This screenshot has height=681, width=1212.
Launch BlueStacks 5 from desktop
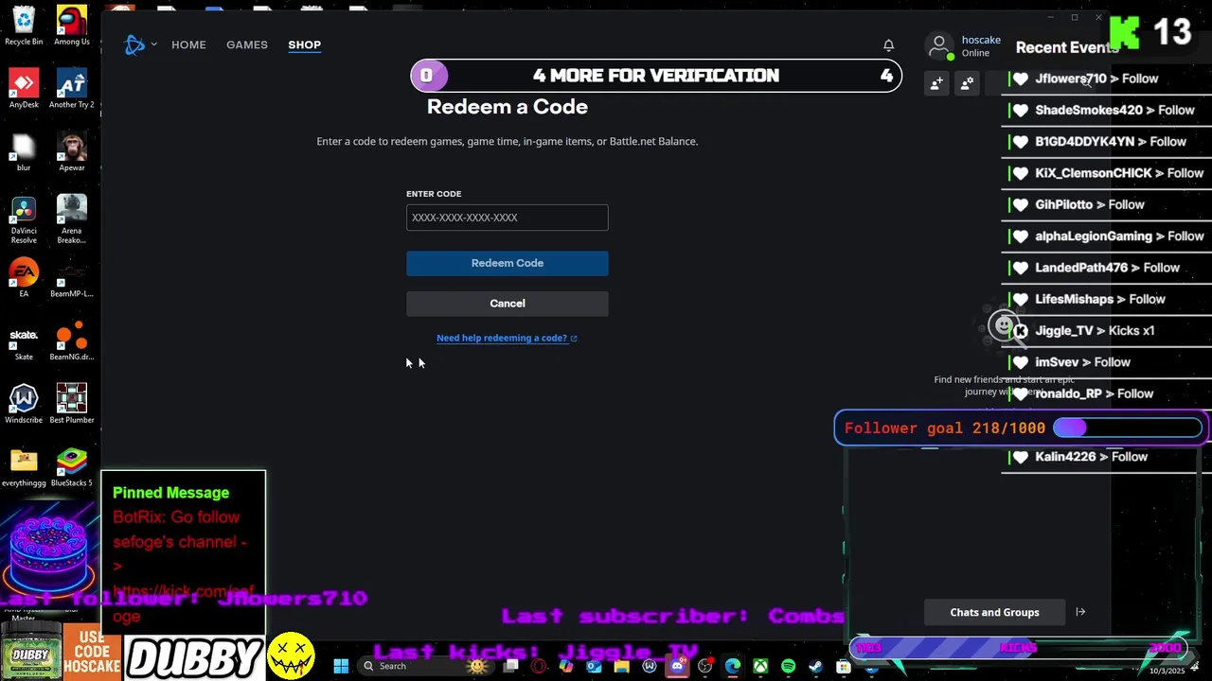[72, 467]
